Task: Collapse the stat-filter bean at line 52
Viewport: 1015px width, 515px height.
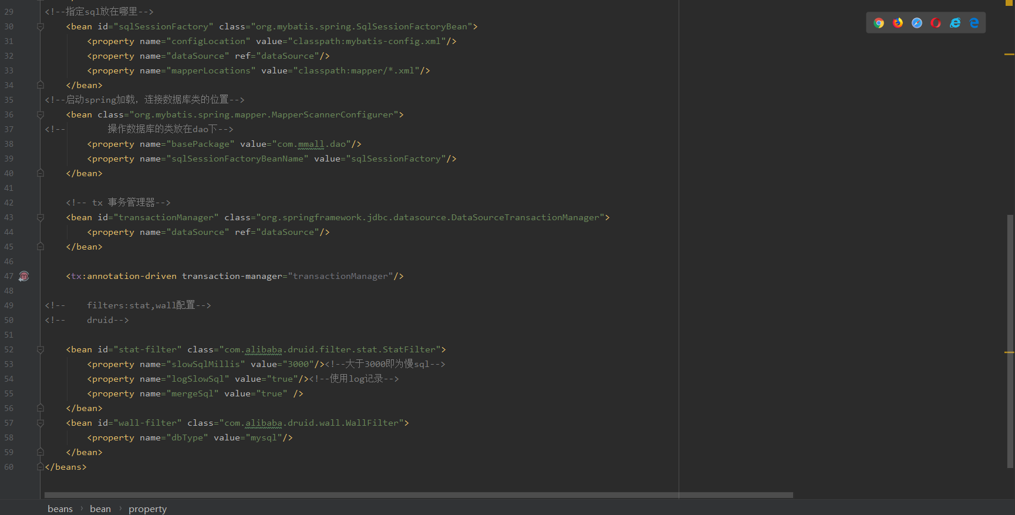Action: pos(41,349)
